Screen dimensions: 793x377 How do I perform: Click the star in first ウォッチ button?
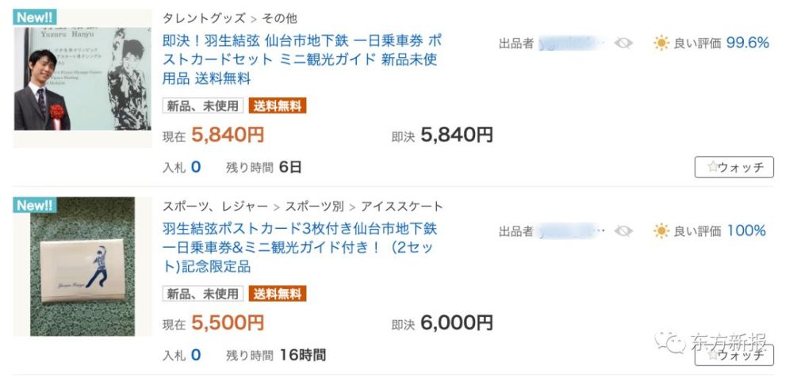712,167
